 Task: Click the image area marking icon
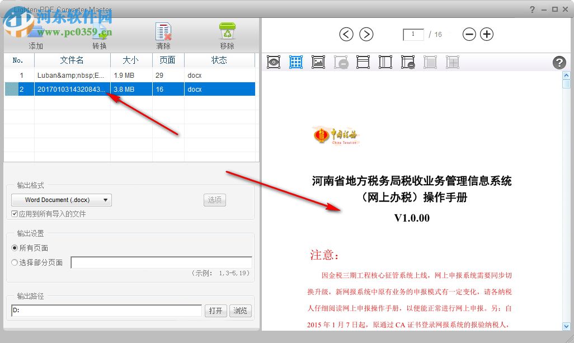(318, 62)
